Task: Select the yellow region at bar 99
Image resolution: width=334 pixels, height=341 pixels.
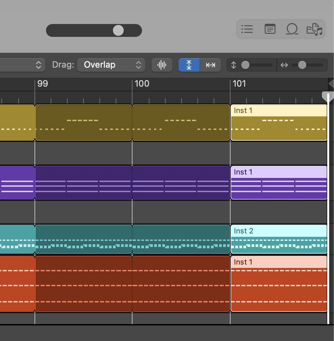Action: coord(83,123)
